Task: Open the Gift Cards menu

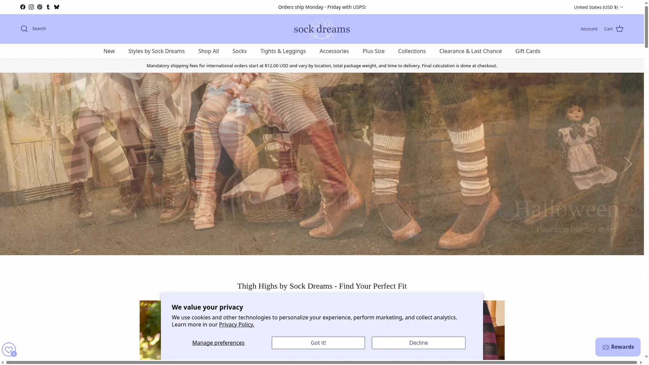Action: 528,51
